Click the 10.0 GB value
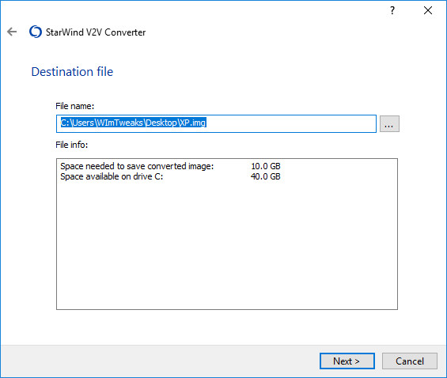This screenshot has width=447, height=378. click(x=265, y=166)
